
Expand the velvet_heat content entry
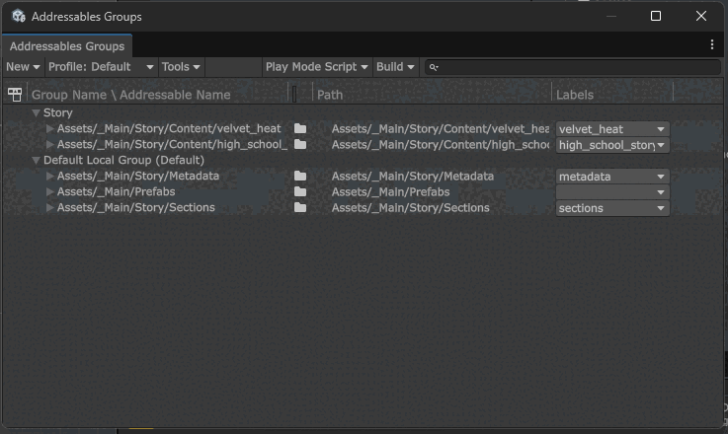coord(50,128)
